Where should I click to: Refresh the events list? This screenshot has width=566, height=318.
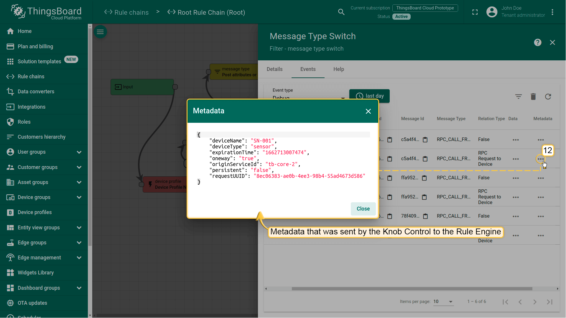(548, 97)
